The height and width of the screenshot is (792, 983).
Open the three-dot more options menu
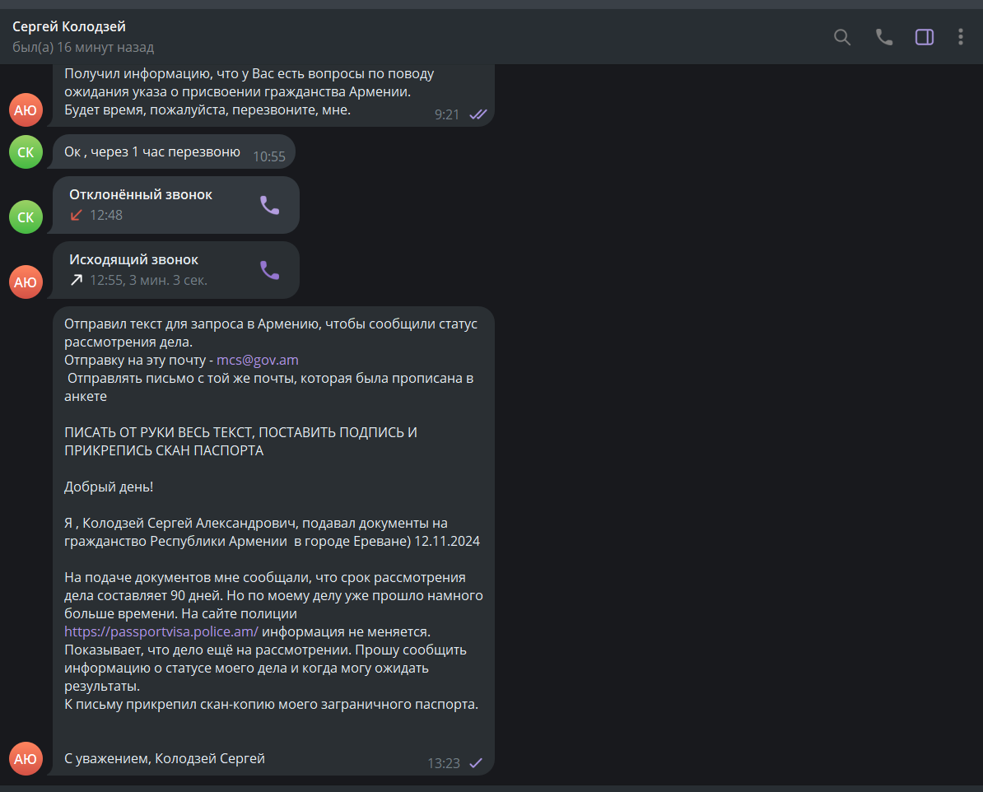(x=961, y=37)
